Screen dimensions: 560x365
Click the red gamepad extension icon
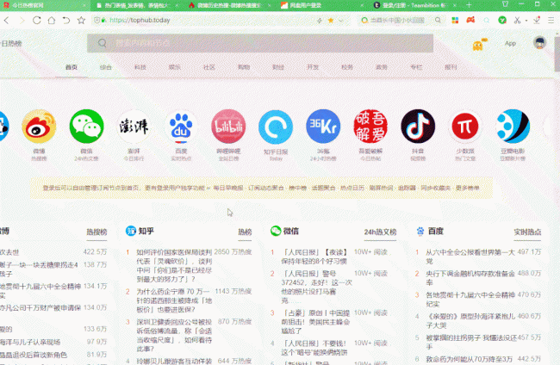470,20
